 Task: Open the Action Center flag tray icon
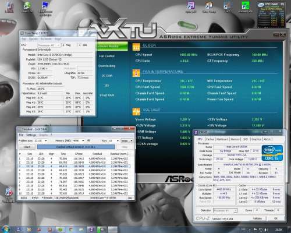[255, 230]
